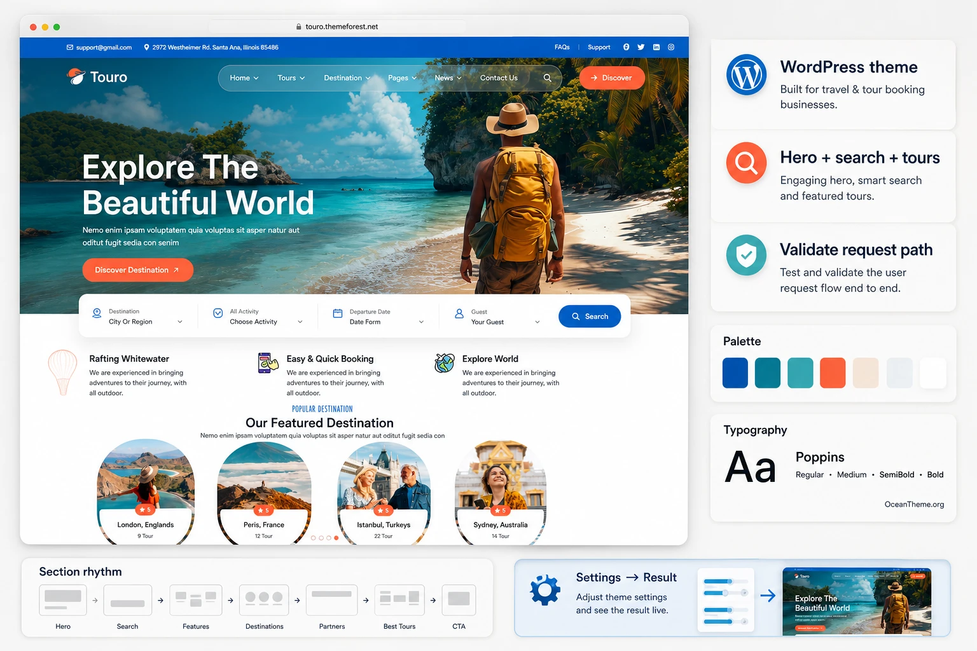Click the Destinations section wireframe icon
977x651 pixels.
coord(264,600)
